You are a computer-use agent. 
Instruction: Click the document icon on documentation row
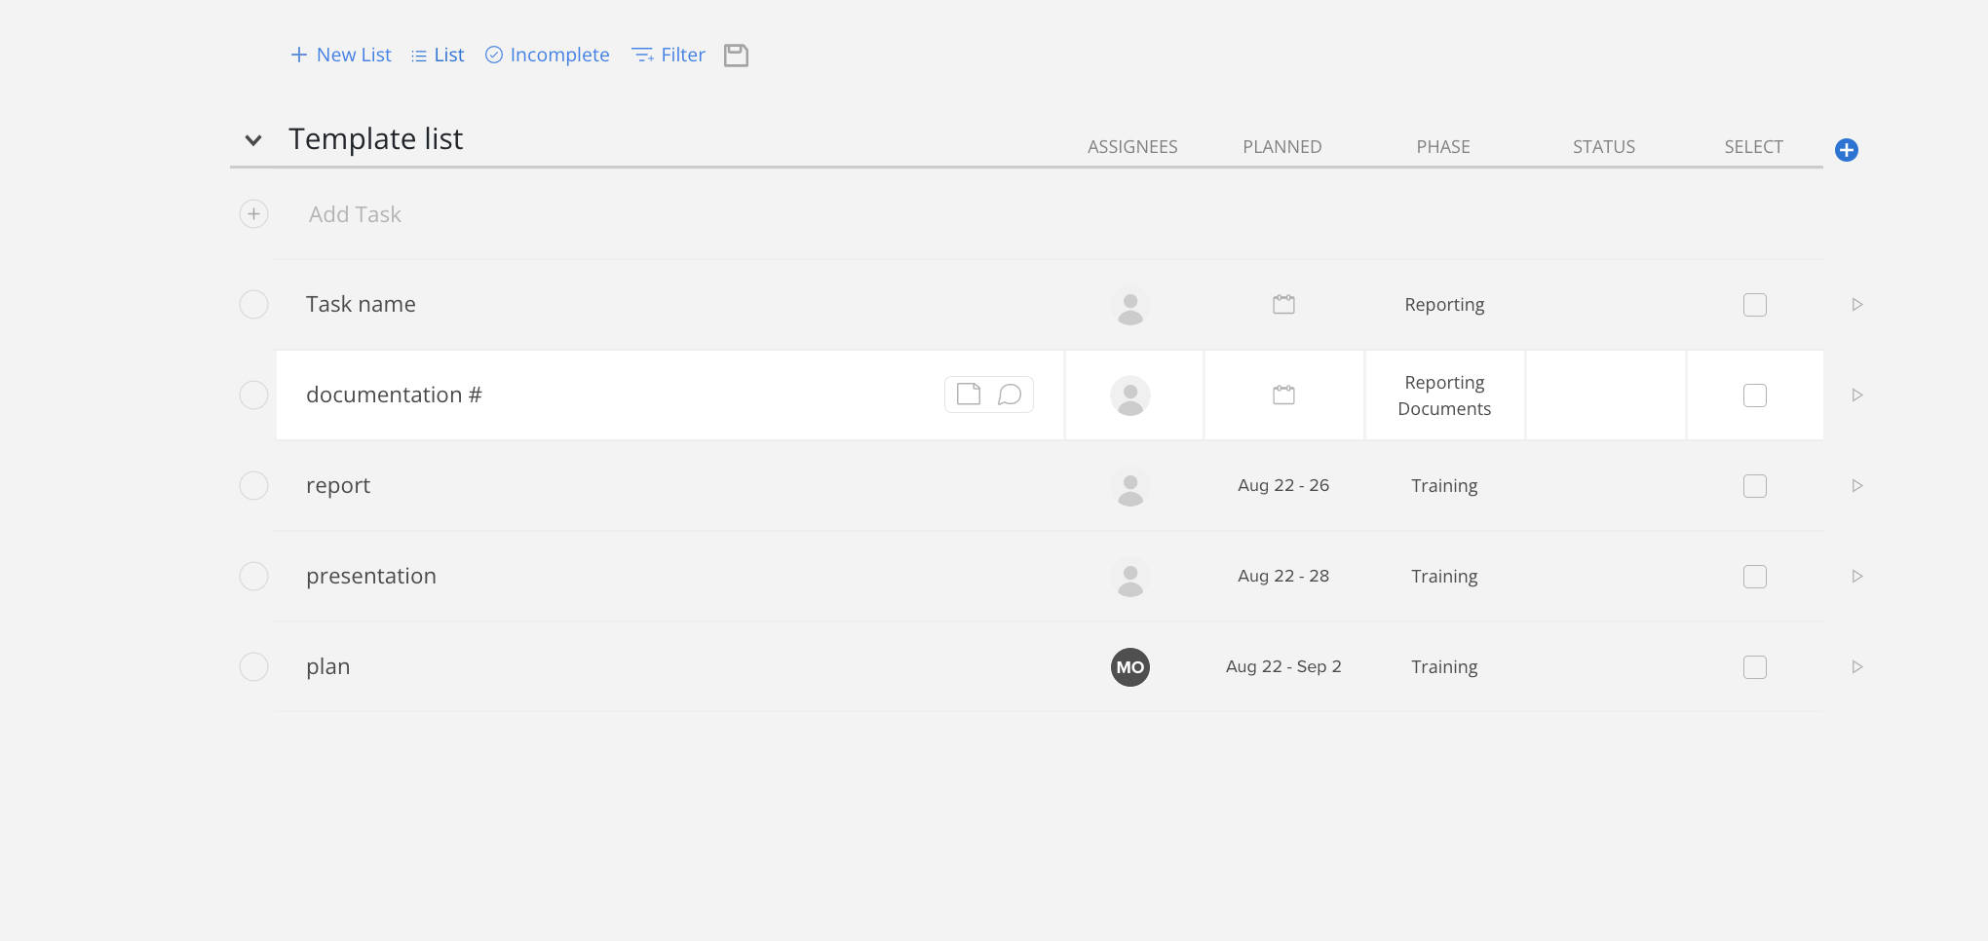tap(968, 395)
